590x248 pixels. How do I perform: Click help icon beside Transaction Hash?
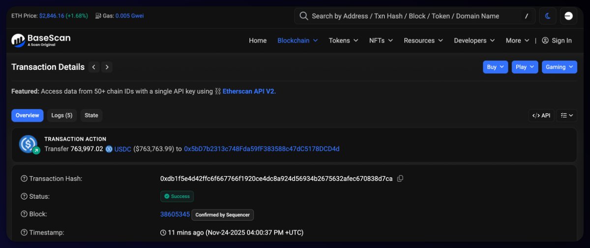(24, 179)
